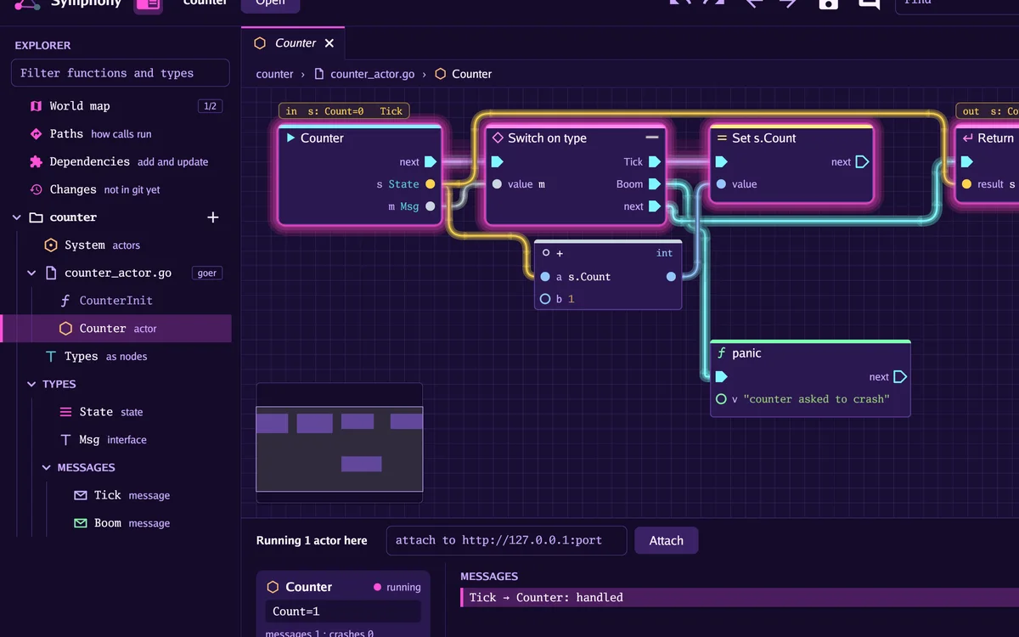Select the CounterInit function
The height and width of the screenshot is (637, 1019).
coord(116,301)
